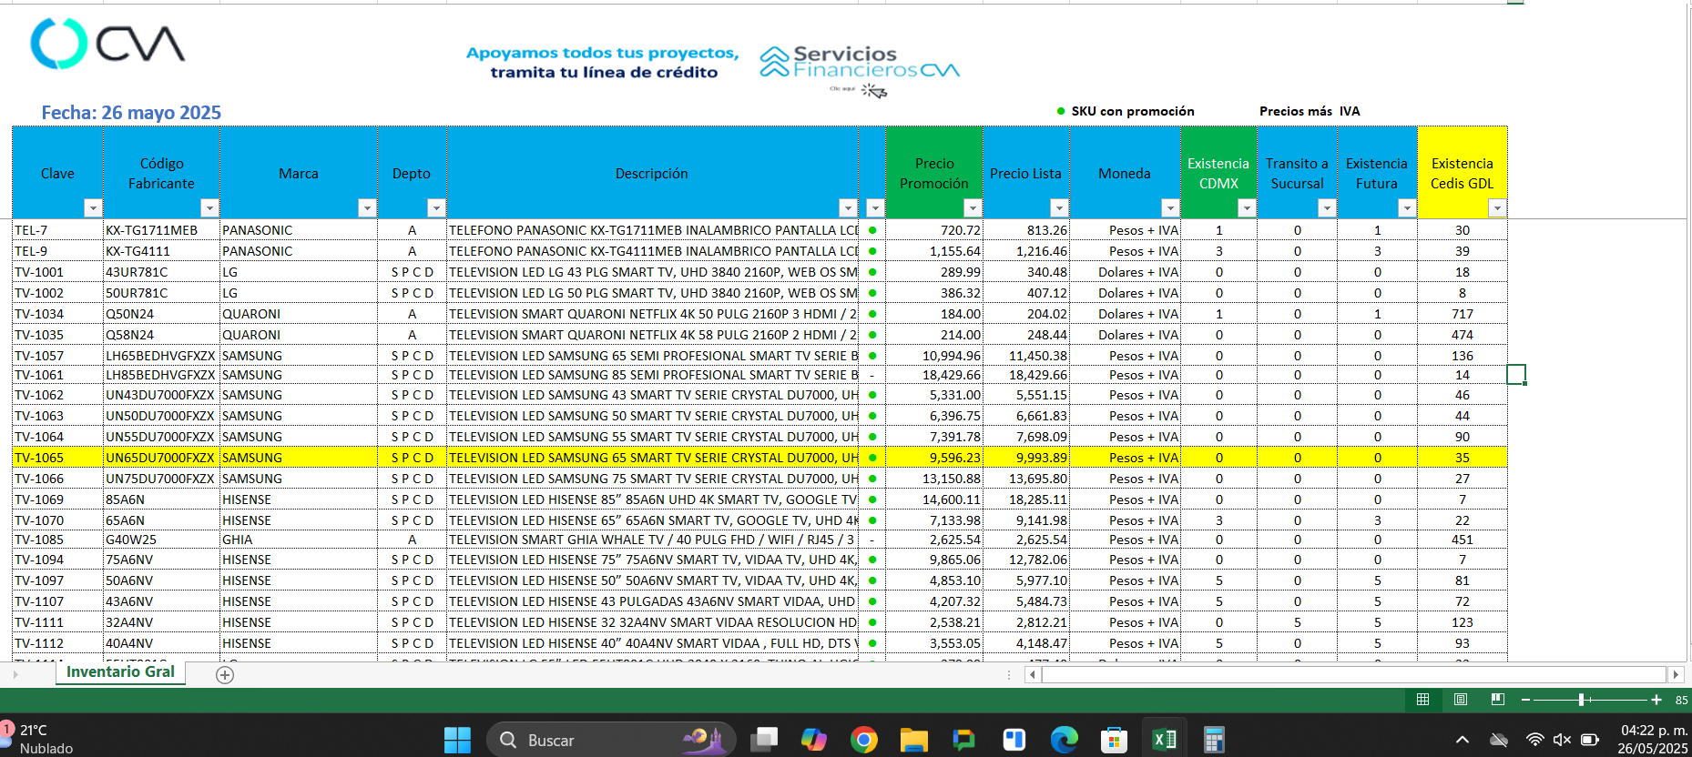This screenshot has height=757, width=1692.
Task: Select the 717 Cedis GDL stock cell
Action: pos(1462,314)
